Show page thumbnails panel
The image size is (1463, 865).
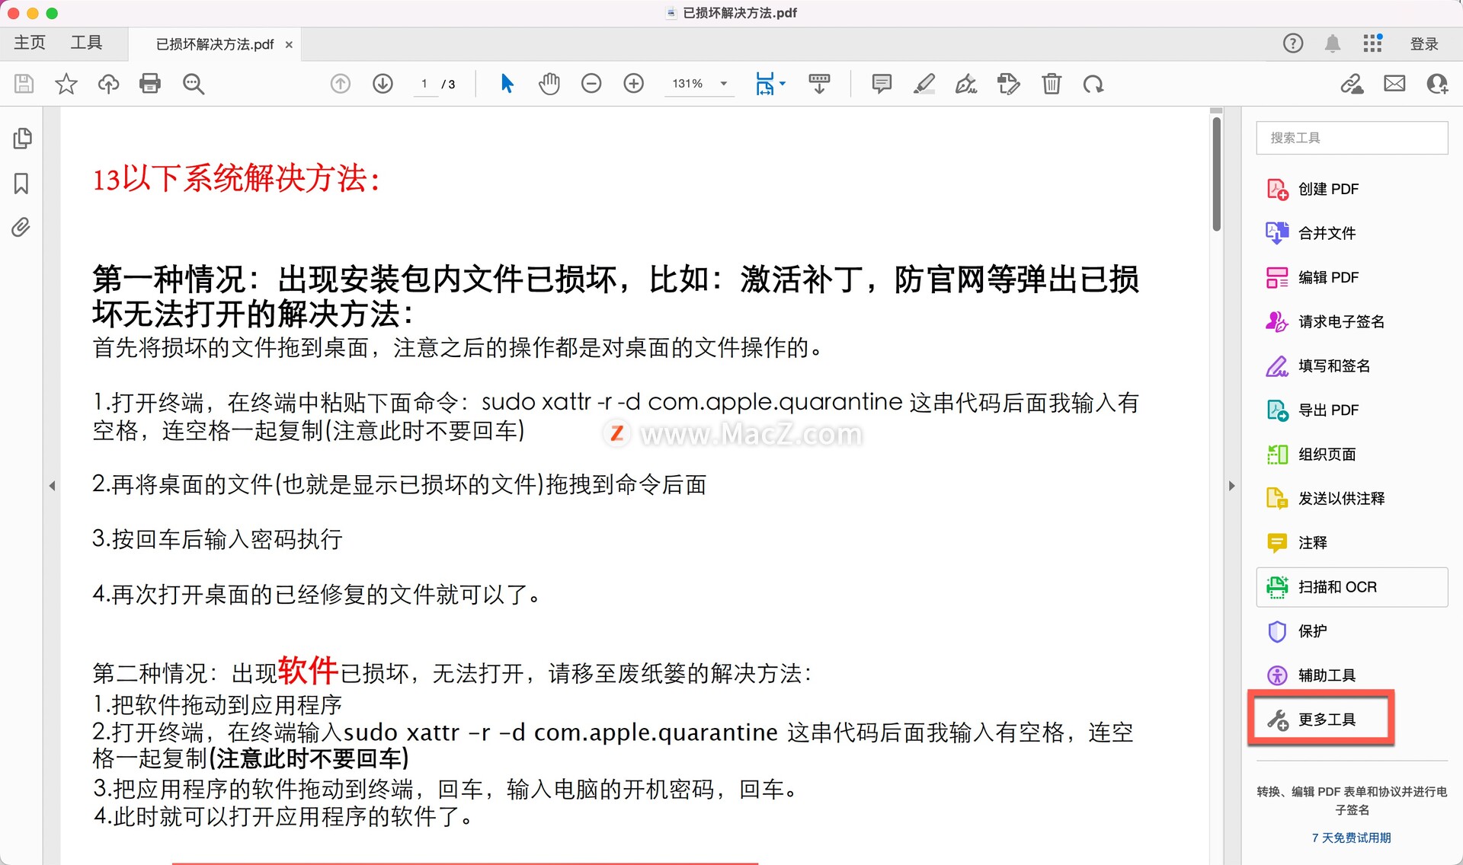click(x=22, y=138)
